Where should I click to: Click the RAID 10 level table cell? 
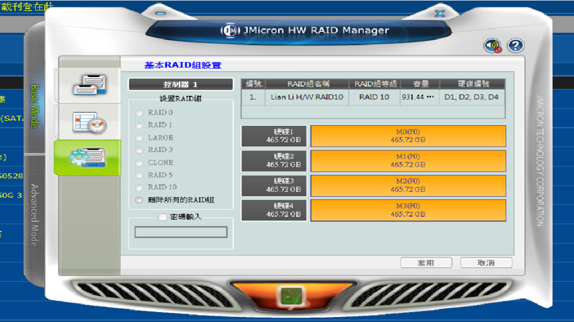[x=374, y=97]
